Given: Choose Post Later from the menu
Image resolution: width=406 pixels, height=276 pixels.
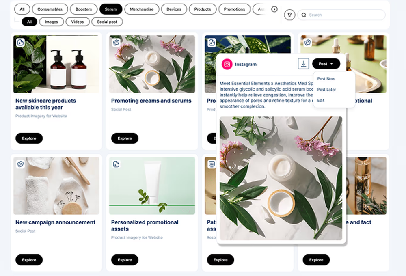Looking at the screenshot, I should click(x=326, y=90).
